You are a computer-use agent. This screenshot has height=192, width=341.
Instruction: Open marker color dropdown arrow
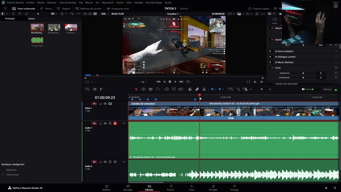tap(223, 89)
